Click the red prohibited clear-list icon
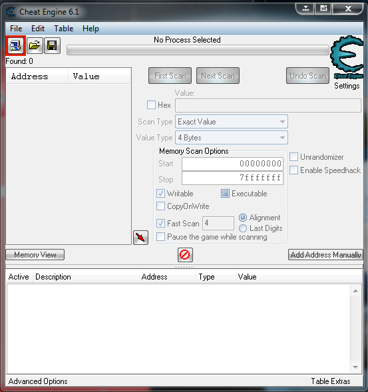The height and width of the screenshot is (392, 368). click(x=185, y=255)
